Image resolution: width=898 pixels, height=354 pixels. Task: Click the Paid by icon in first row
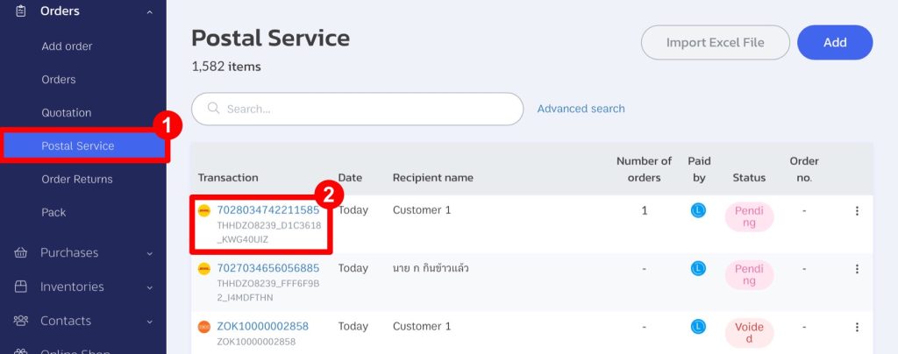click(x=698, y=210)
